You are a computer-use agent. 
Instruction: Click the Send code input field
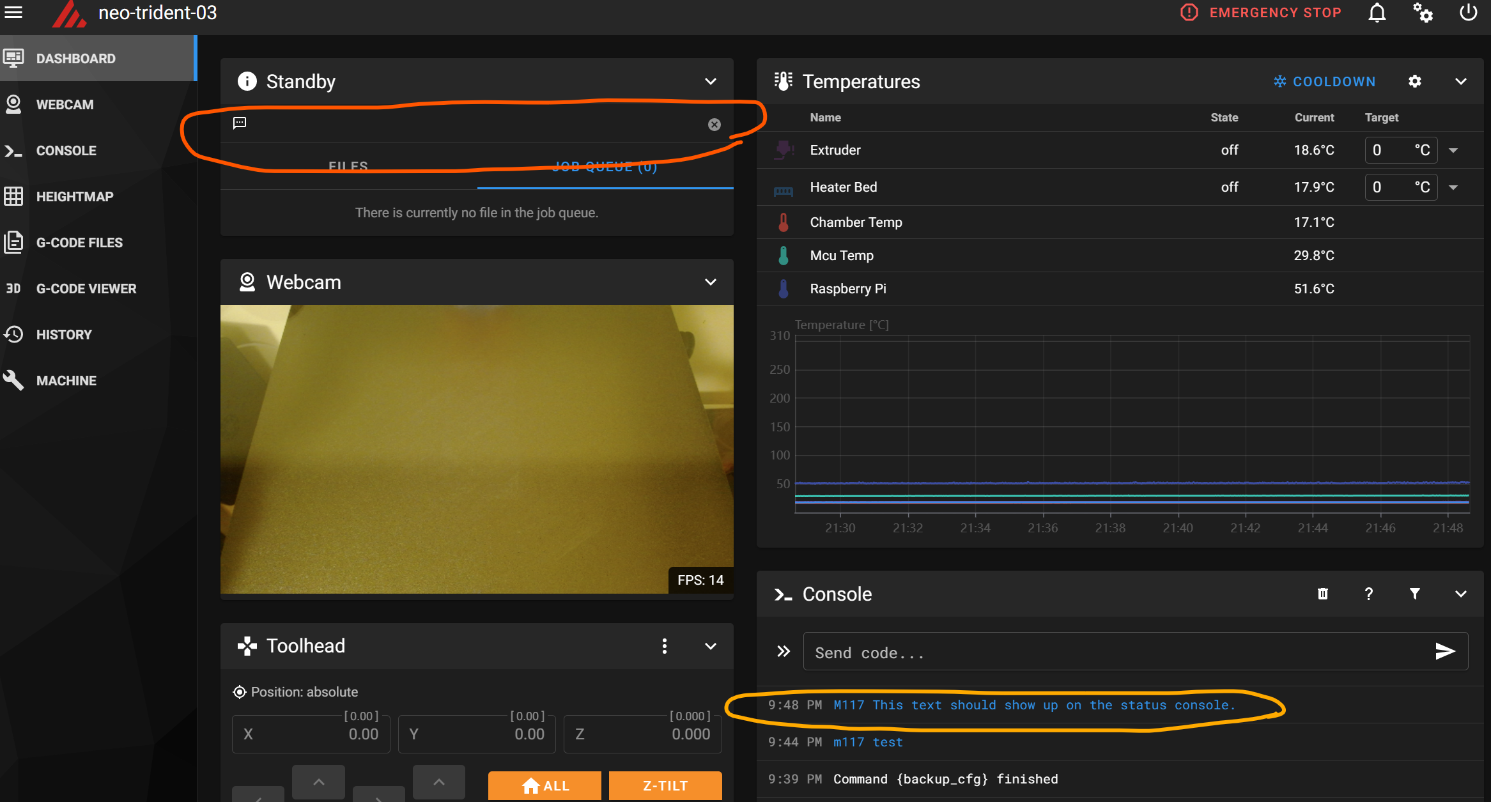(x=1112, y=652)
